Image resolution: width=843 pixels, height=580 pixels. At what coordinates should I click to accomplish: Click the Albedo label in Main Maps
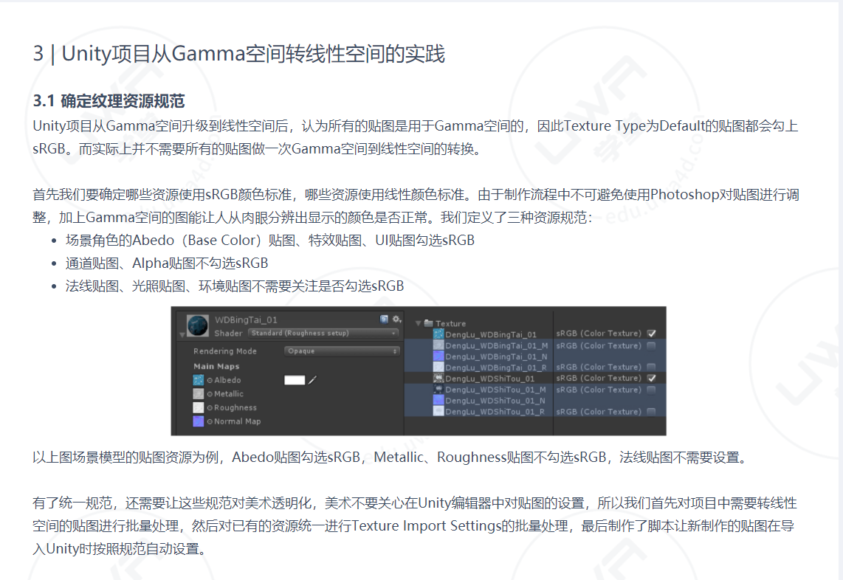click(227, 380)
